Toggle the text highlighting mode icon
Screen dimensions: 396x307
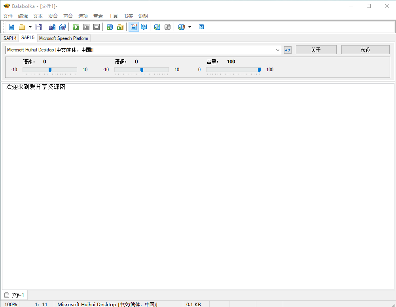[134, 27]
